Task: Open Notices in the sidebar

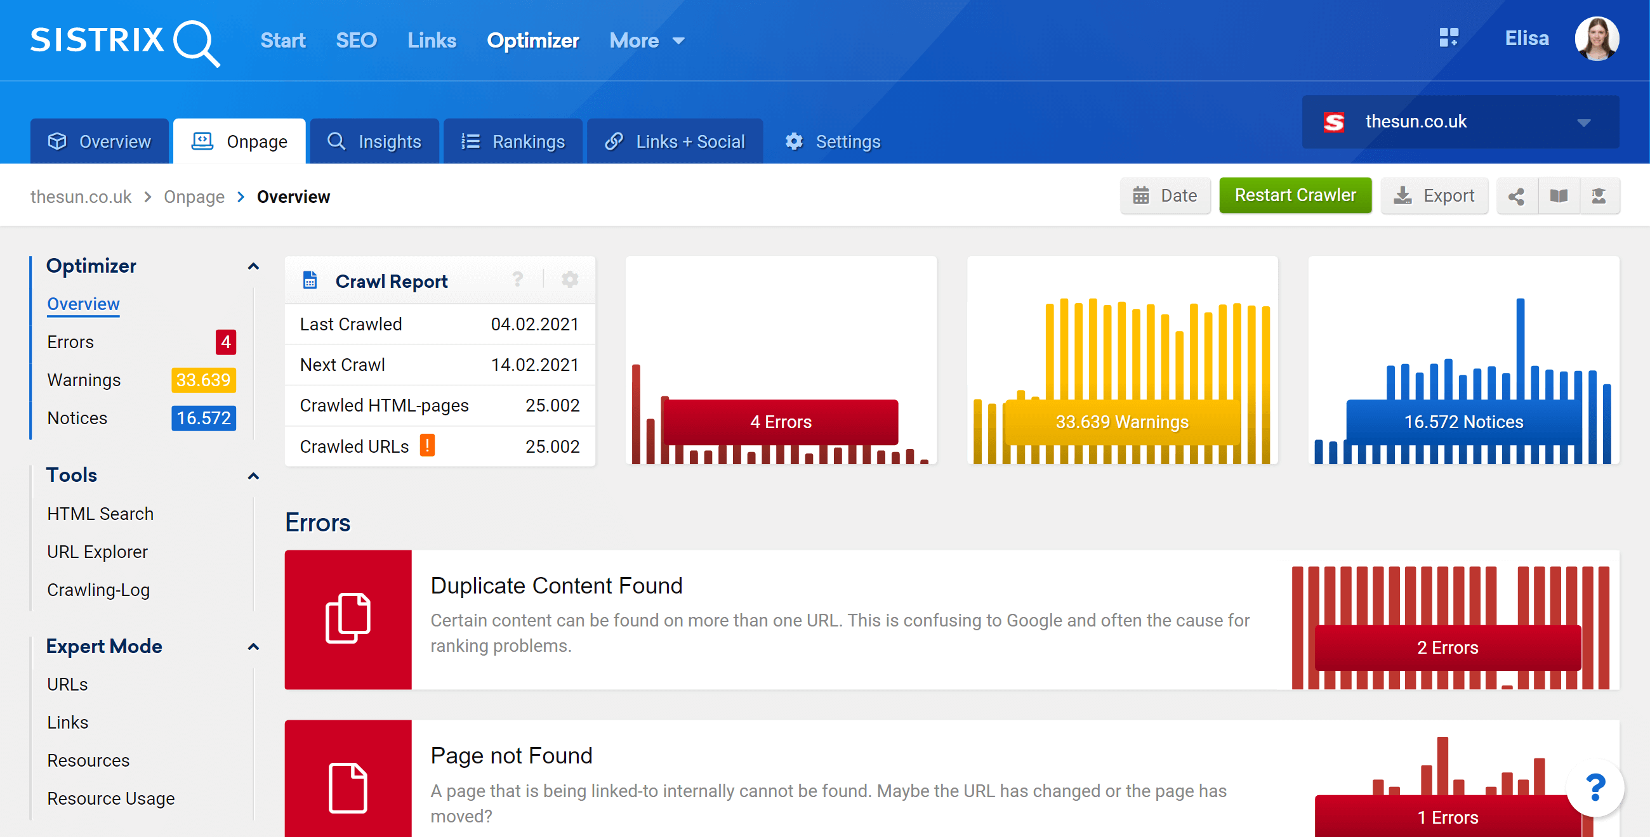Action: pyautogui.click(x=77, y=418)
